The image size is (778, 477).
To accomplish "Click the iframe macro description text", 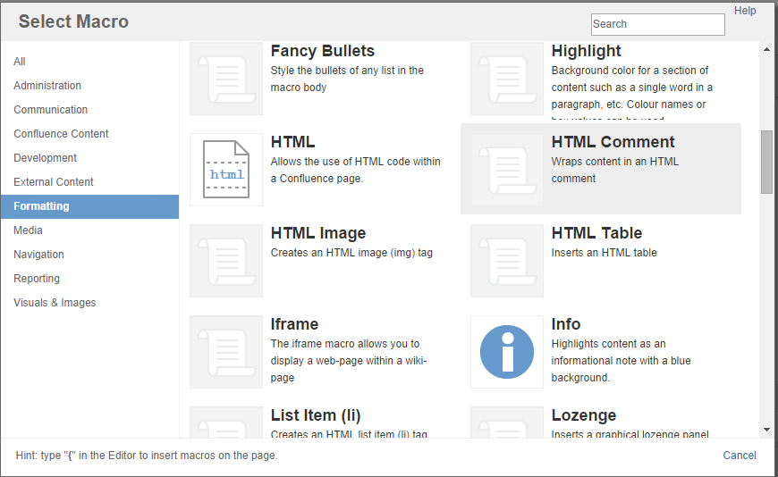I will pyautogui.click(x=349, y=361).
